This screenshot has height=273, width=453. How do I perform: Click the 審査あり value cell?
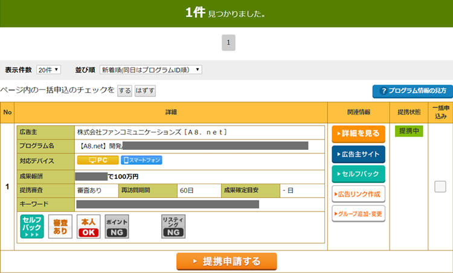coord(97,190)
